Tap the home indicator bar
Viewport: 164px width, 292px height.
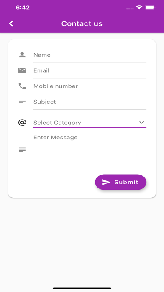tap(82, 288)
